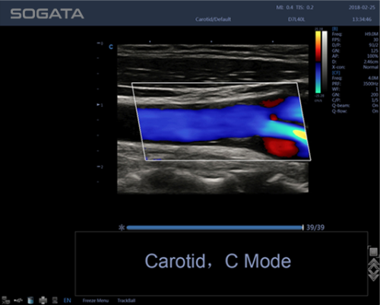This screenshot has height=305, width=380.
Task: Click the computer icon beside EN indicator
Action: pyautogui.click(x=55, y=300)
